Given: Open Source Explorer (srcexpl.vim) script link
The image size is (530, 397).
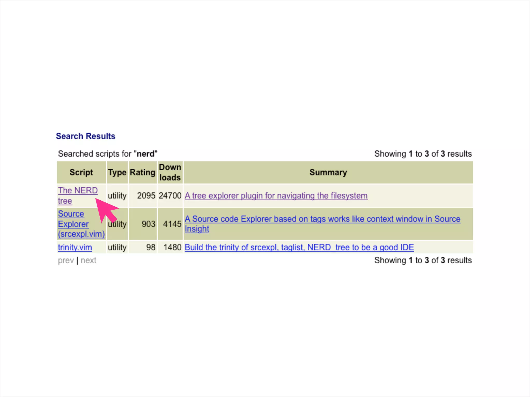Looking at the screenshot, I should pyautogui.click(x=73, y=224).
